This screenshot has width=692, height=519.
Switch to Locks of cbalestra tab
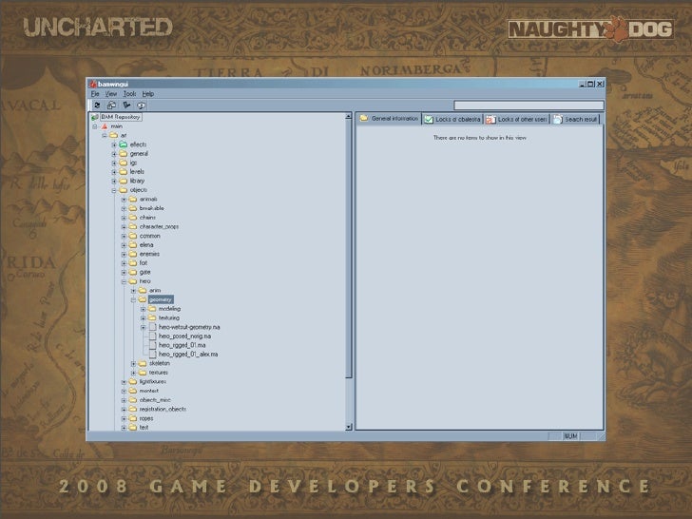pyautogui.click(x=452, y=119)
